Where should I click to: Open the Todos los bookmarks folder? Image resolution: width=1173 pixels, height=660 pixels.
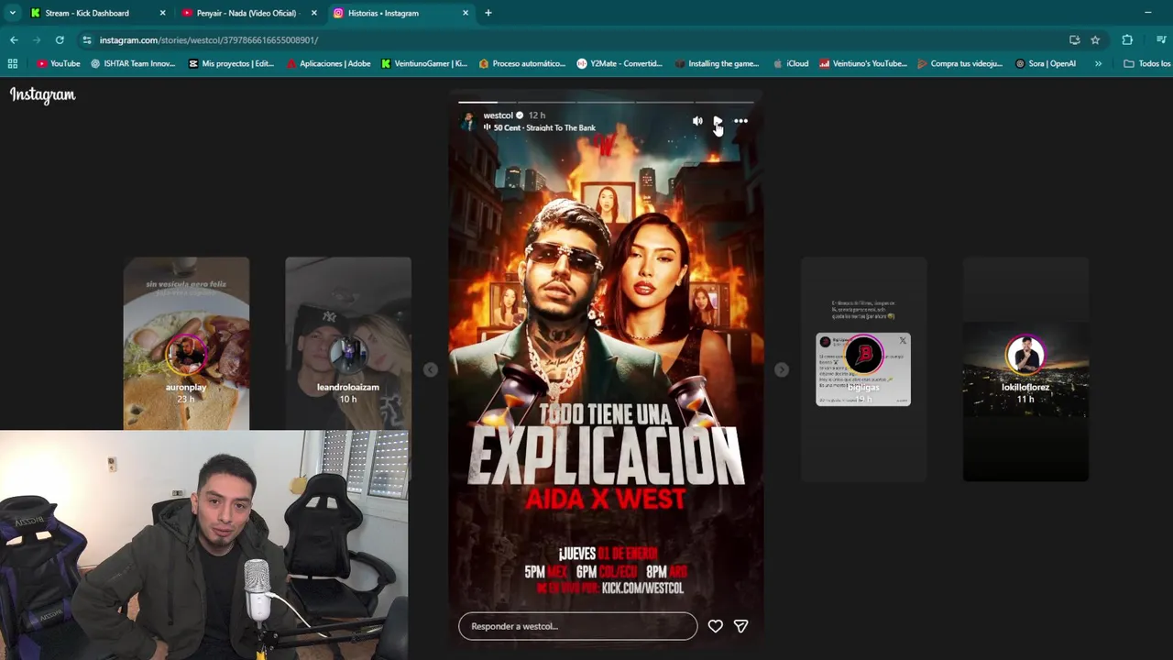[1147, 64]
